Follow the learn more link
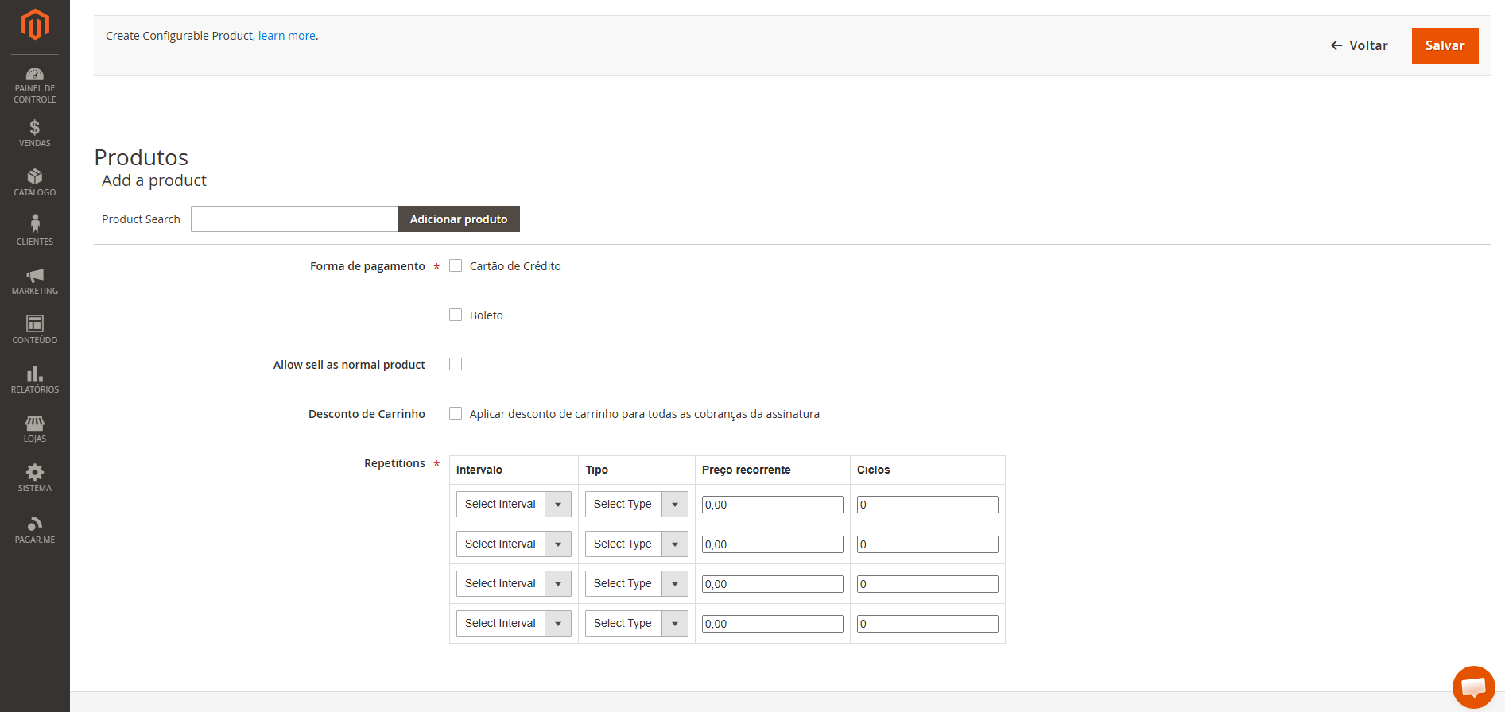 [287, 36]
